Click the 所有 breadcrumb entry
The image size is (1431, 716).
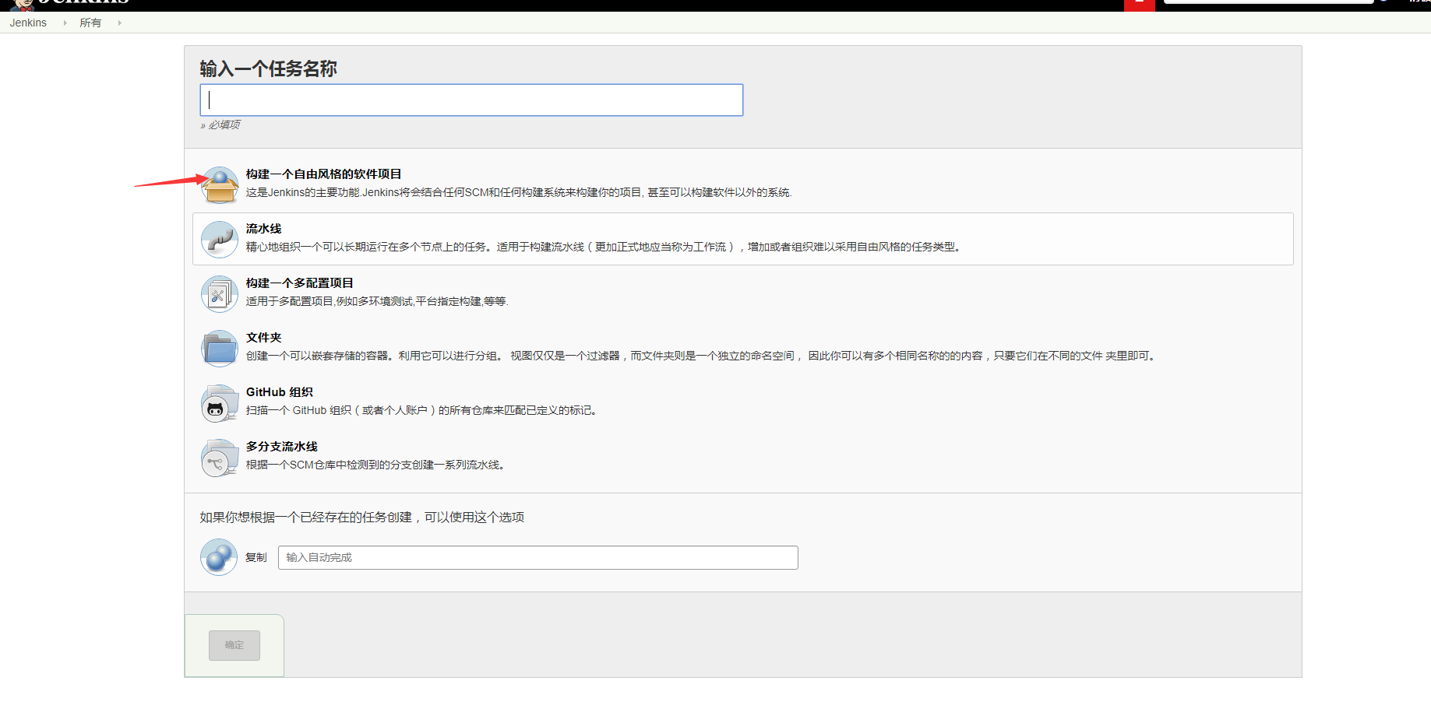click(91, 23)
